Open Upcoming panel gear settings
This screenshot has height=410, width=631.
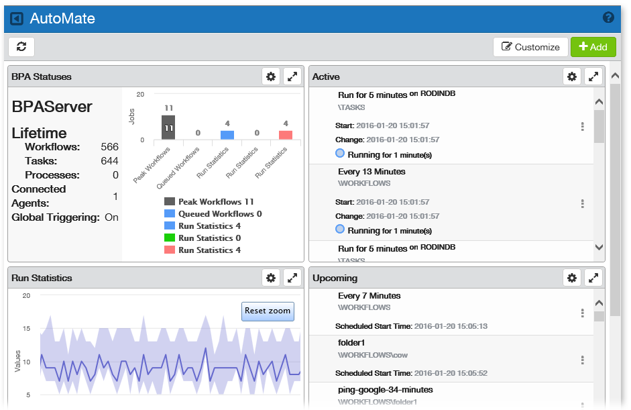572,277
